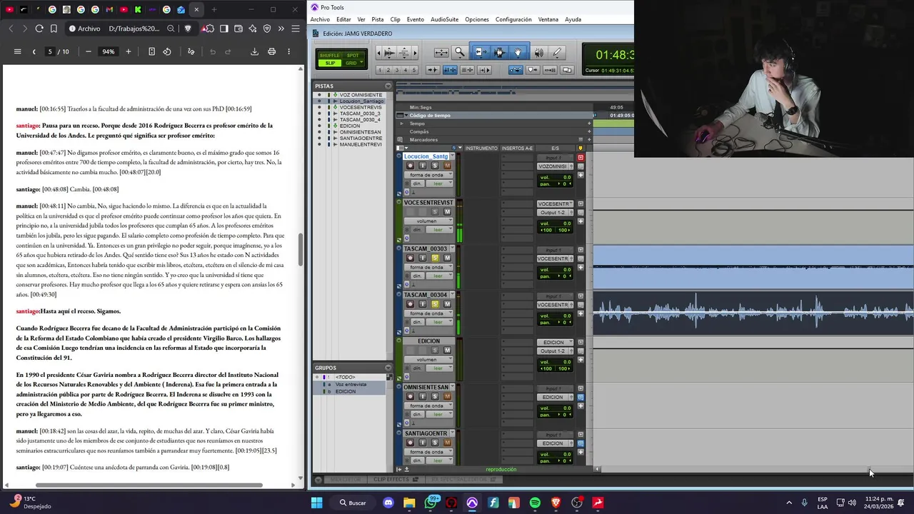This screenshot has width=914, height=514.
Task: Click the PDF draw annotation icon
Action: tap(191, 51)
